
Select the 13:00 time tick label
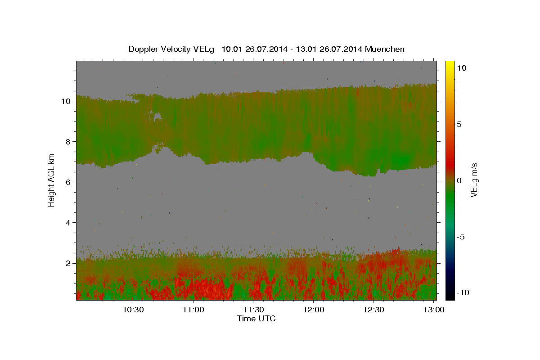click(x=433, y=310)
